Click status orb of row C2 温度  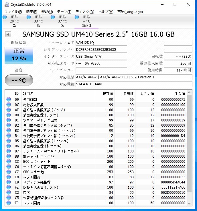tap(9, 192)
